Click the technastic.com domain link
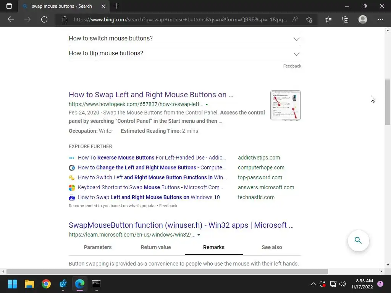This screenshot has width=391, height=293. pyautogui.click(x=256, y=197)
